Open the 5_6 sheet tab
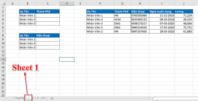 (x=43, y=98)
